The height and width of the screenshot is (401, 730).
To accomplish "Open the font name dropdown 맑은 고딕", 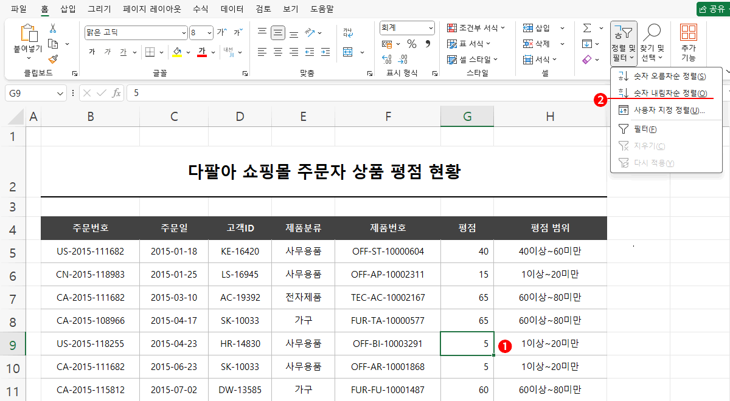I will coord(184,32).
